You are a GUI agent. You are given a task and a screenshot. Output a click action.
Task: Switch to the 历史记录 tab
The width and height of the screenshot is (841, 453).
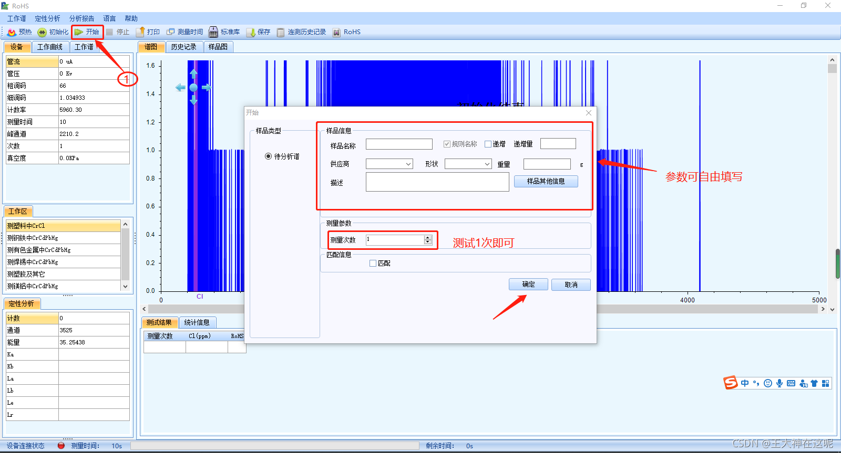pyautogui.click(x=184, y=47)
